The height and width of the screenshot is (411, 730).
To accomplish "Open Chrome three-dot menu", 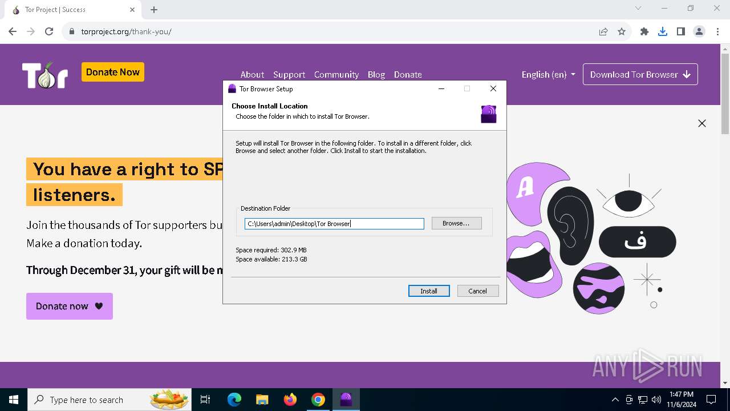I will (x=717, y=31).
